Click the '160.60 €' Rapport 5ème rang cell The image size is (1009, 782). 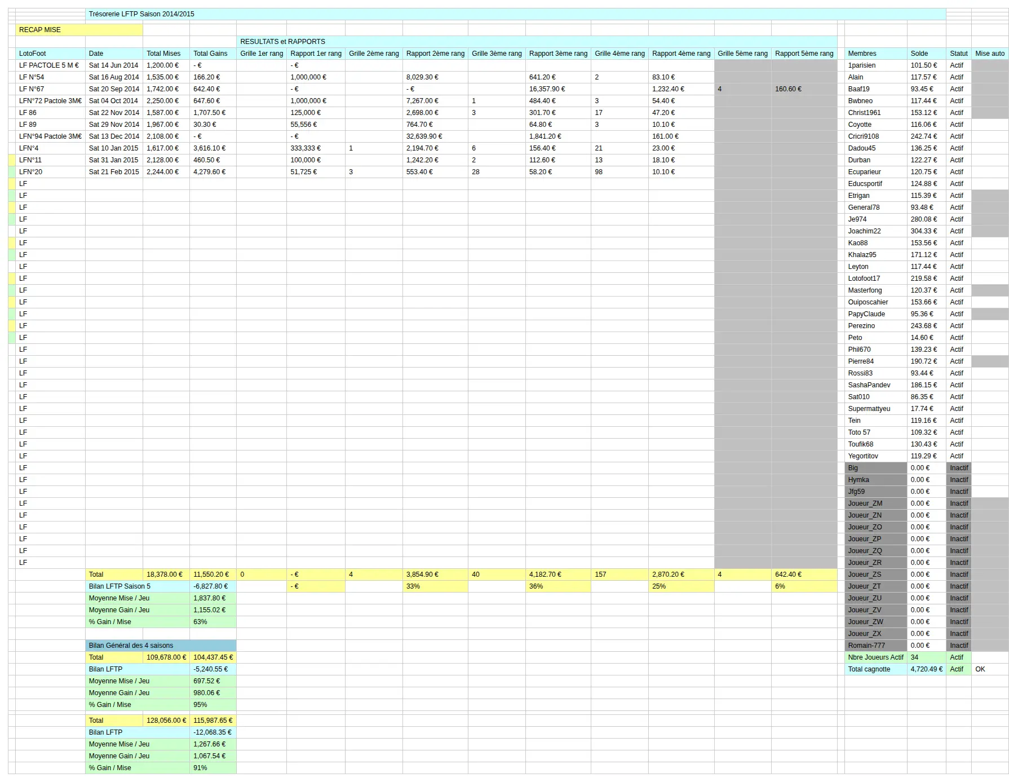[x=804, y=89]
